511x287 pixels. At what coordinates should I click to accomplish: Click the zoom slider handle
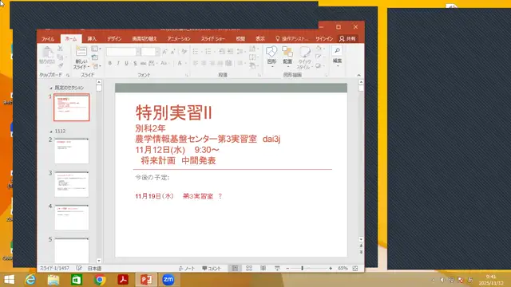pos(303,269)
